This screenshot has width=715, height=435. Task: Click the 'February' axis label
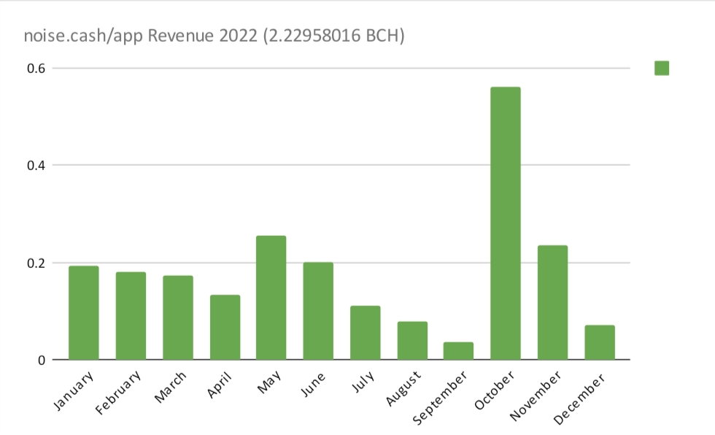[118, 393]
